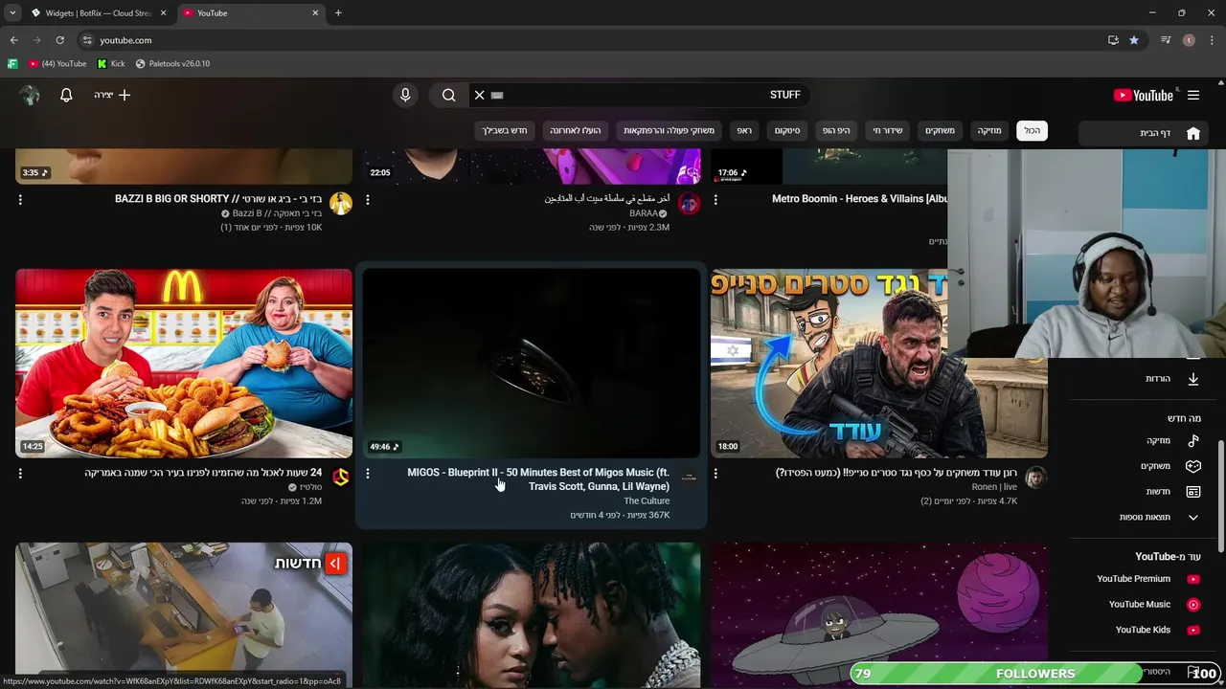Open options menu for the 24-hours food video
Viewport: 1226px width, 689px height.
tap(20, 474)
